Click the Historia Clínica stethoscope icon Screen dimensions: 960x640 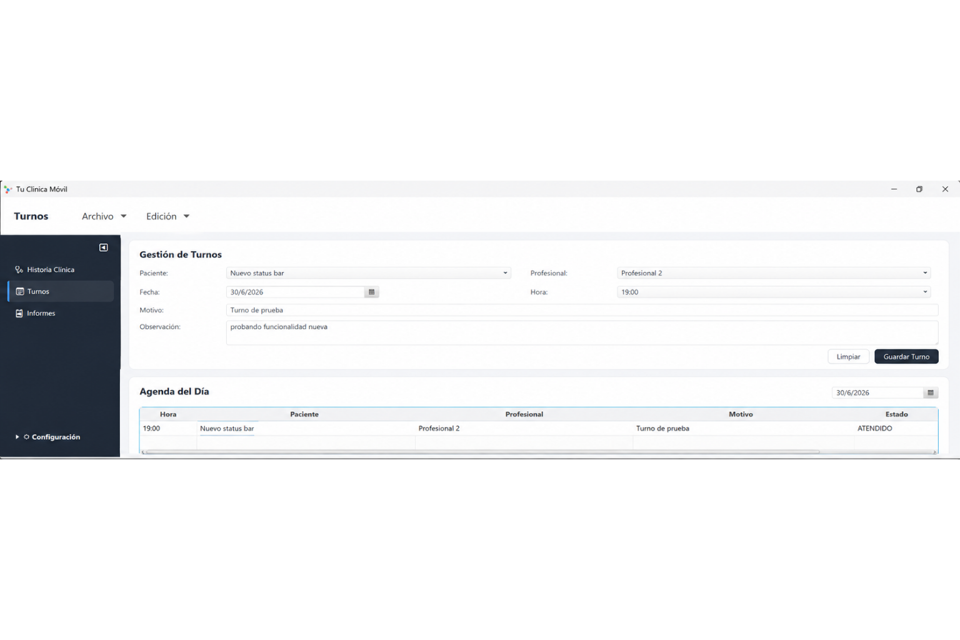click(x=19, y=269)
